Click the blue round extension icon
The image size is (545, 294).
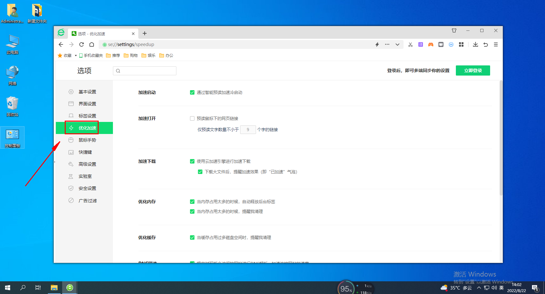click(451, 44)
